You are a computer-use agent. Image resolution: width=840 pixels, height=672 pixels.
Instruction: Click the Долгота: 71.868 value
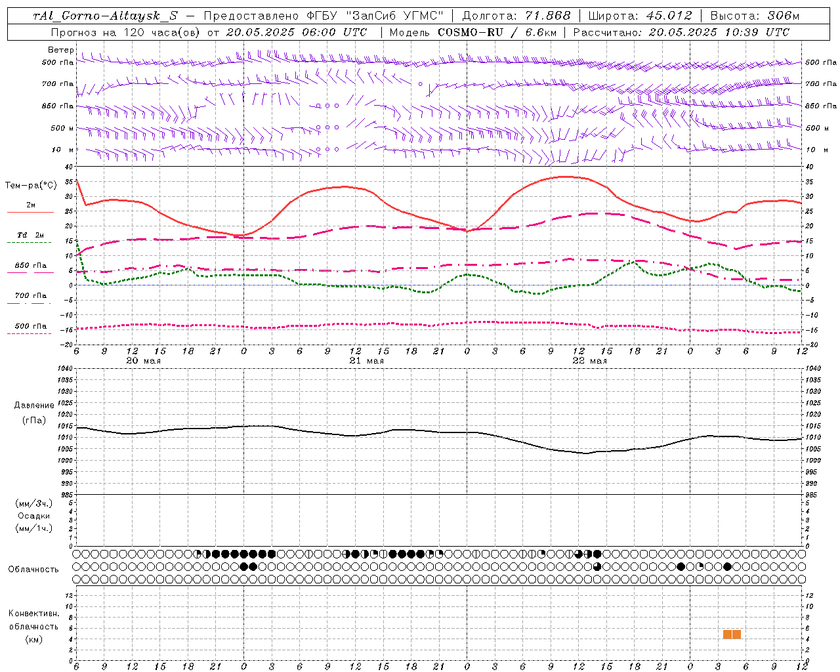click(516, 16)
